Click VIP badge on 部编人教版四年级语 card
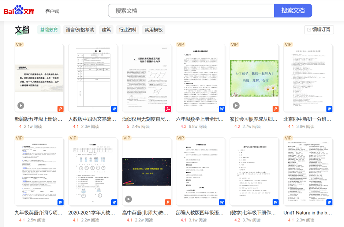Viewport: 344px width, 227px height. coord(180,138)
